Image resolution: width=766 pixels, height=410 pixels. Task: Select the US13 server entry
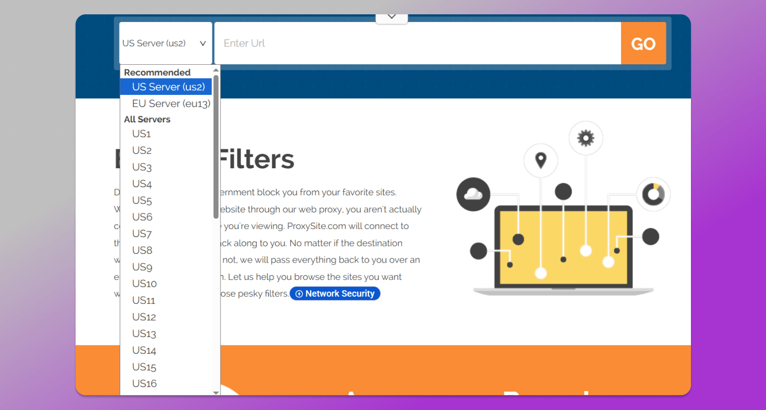[x=145, y=334]
